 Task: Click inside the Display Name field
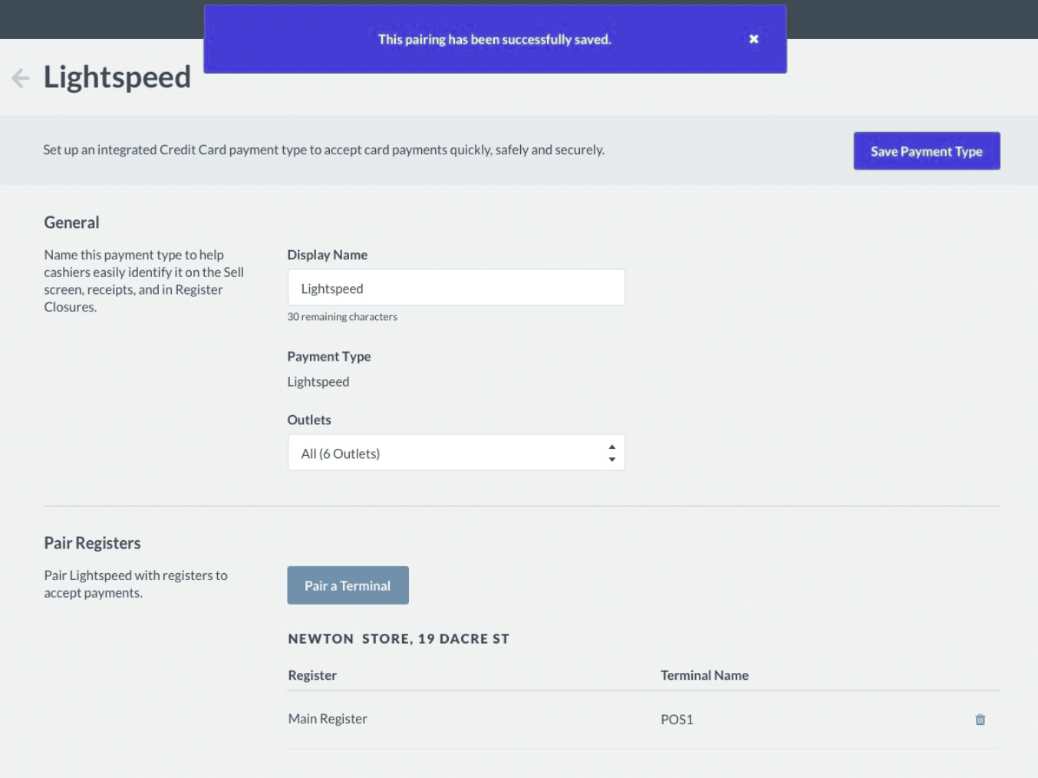click(456, 287)
